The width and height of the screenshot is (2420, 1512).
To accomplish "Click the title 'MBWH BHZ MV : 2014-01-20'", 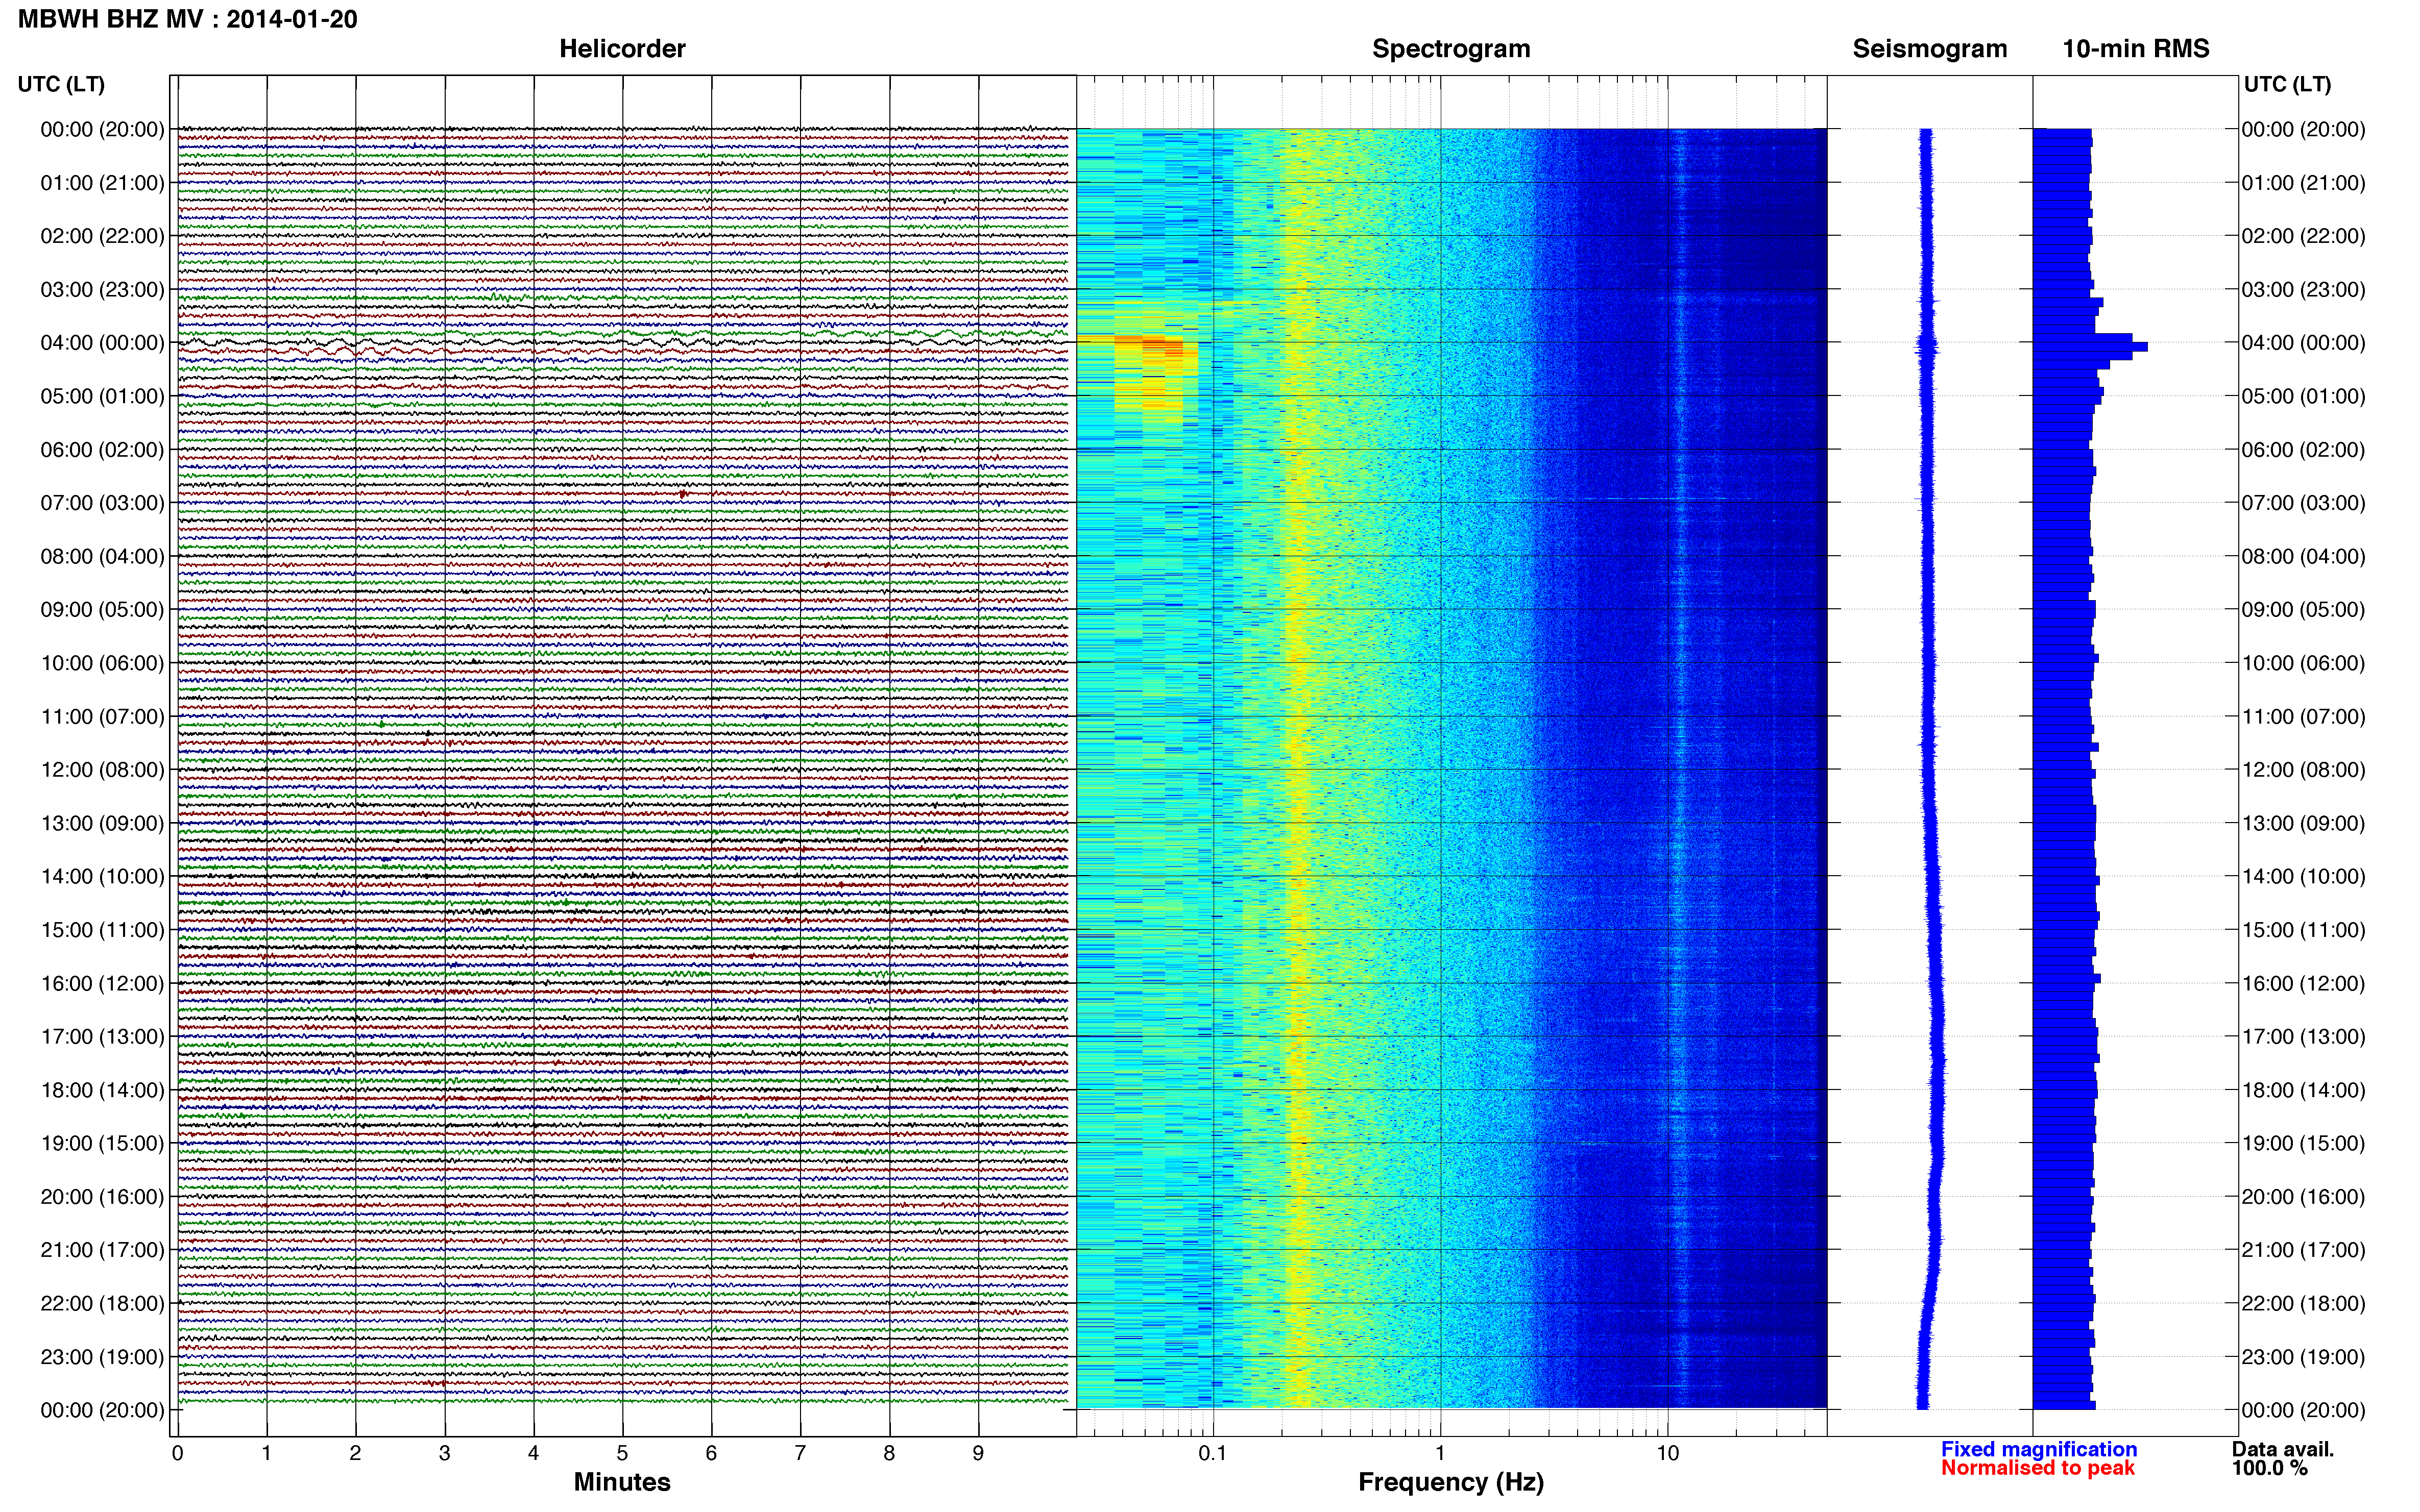I will pyautogui.click(x=187, y=19).
